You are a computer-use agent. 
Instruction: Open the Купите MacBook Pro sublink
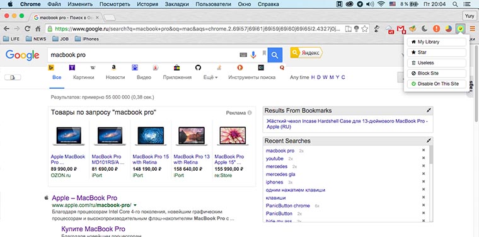(x=93, y=229)
